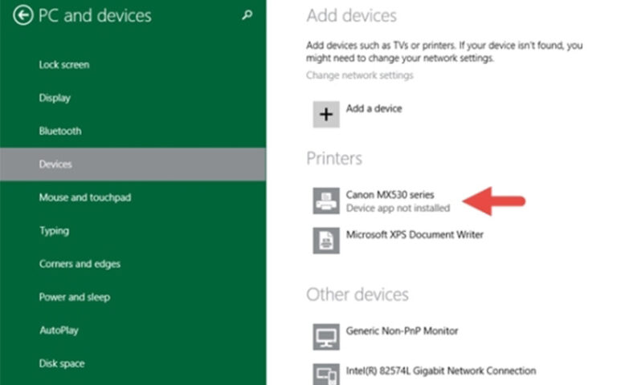Click the Intel Gigabit Network Connection icon

(x=326, y=374)
